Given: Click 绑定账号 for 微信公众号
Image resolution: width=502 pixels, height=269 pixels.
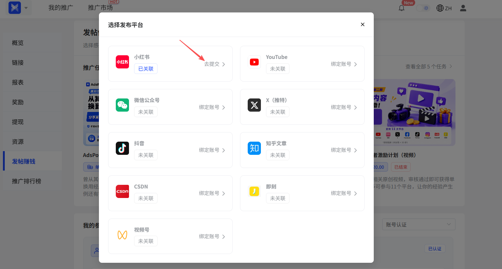Looking at the screenshot, I should click(209, 107).
